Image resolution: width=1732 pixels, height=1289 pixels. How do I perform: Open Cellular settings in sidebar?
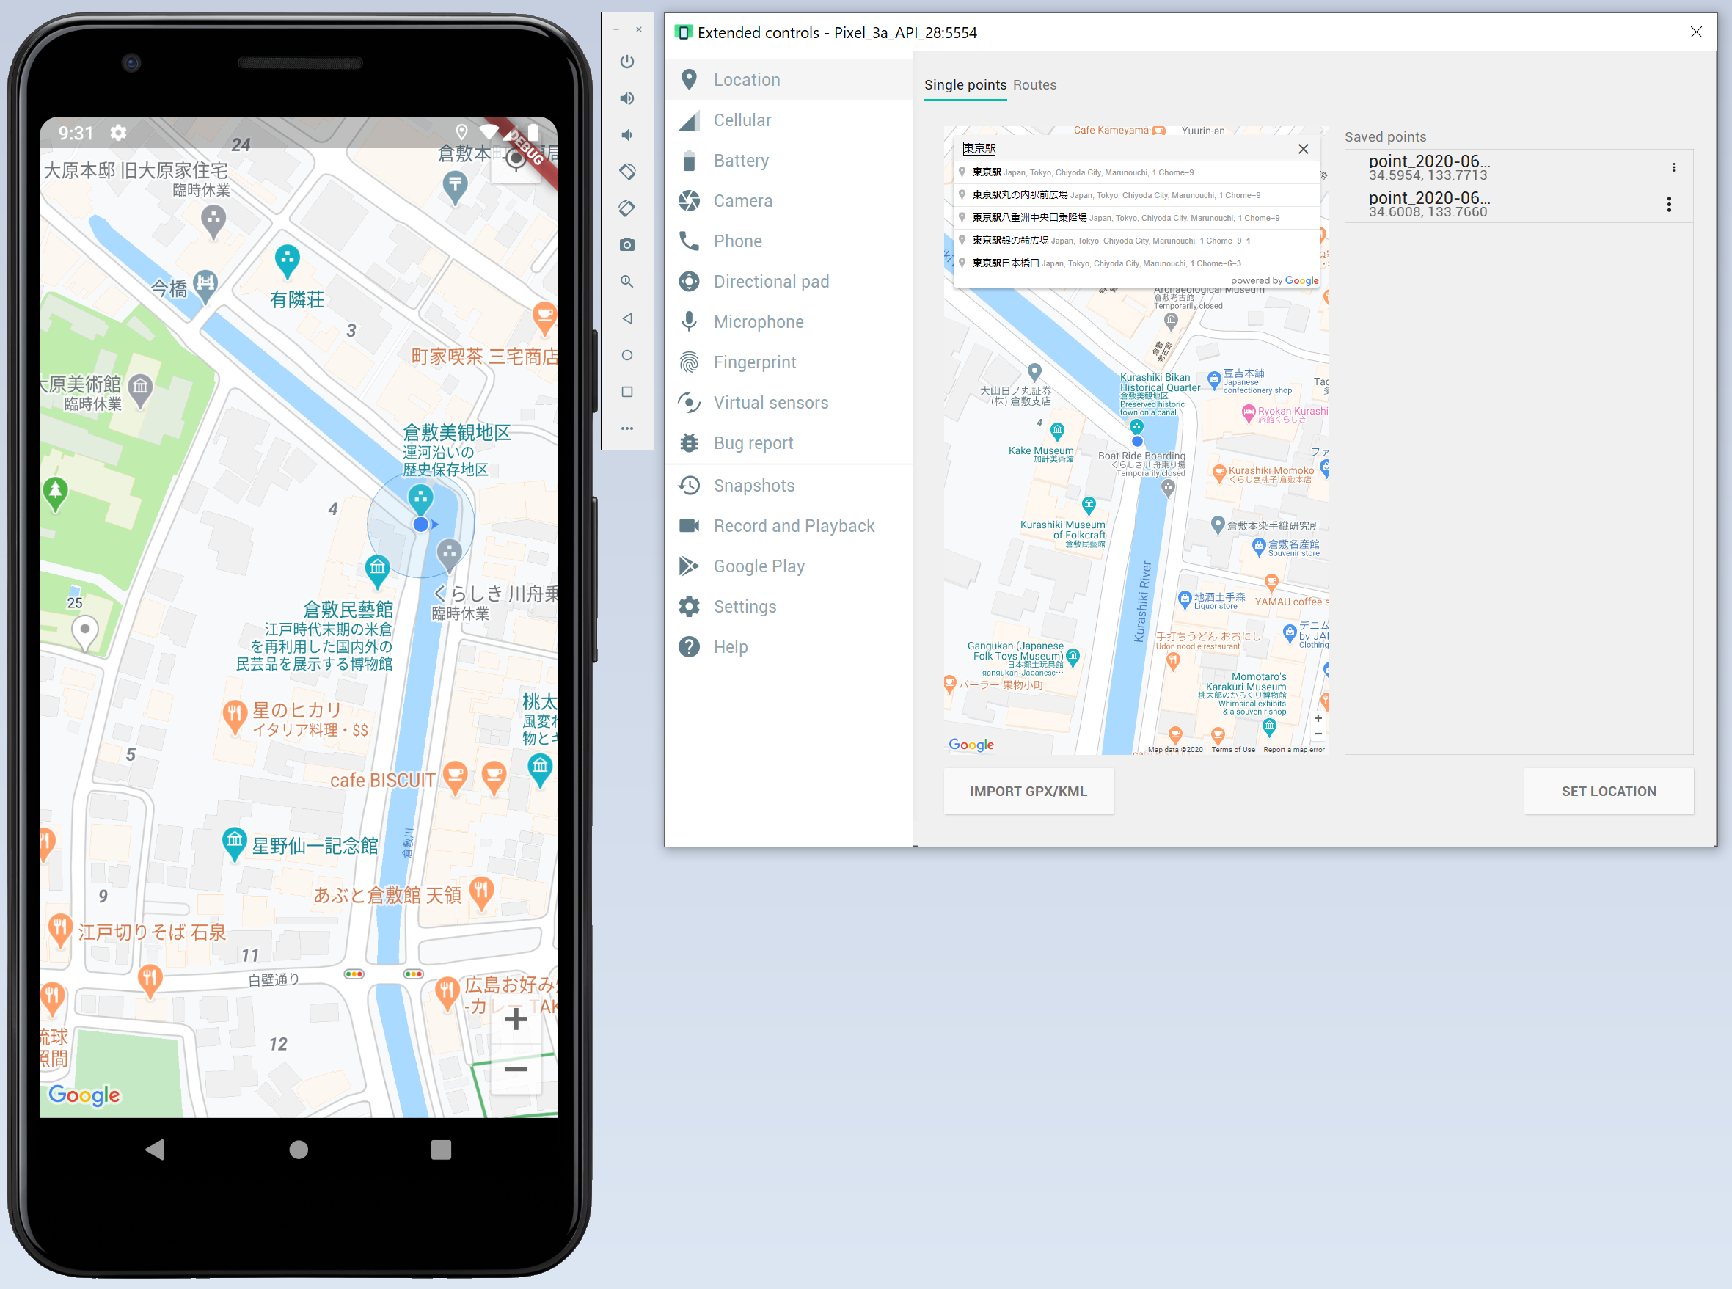789,120
